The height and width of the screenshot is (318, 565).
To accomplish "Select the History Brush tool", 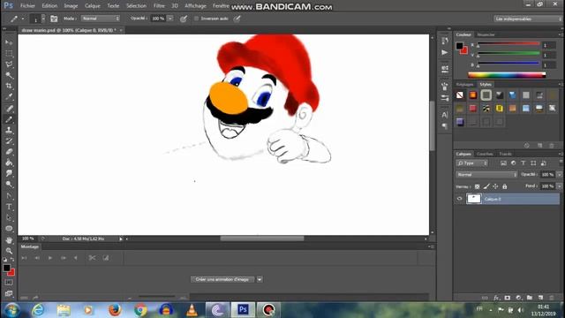I will click(9, 141).
